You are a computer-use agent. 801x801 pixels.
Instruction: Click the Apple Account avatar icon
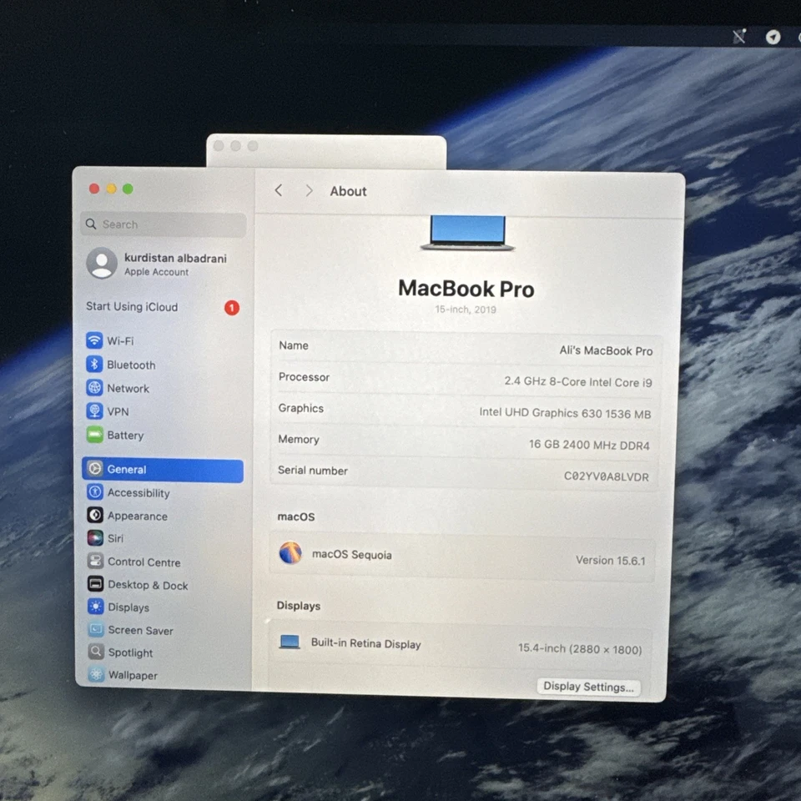[102, 263]
